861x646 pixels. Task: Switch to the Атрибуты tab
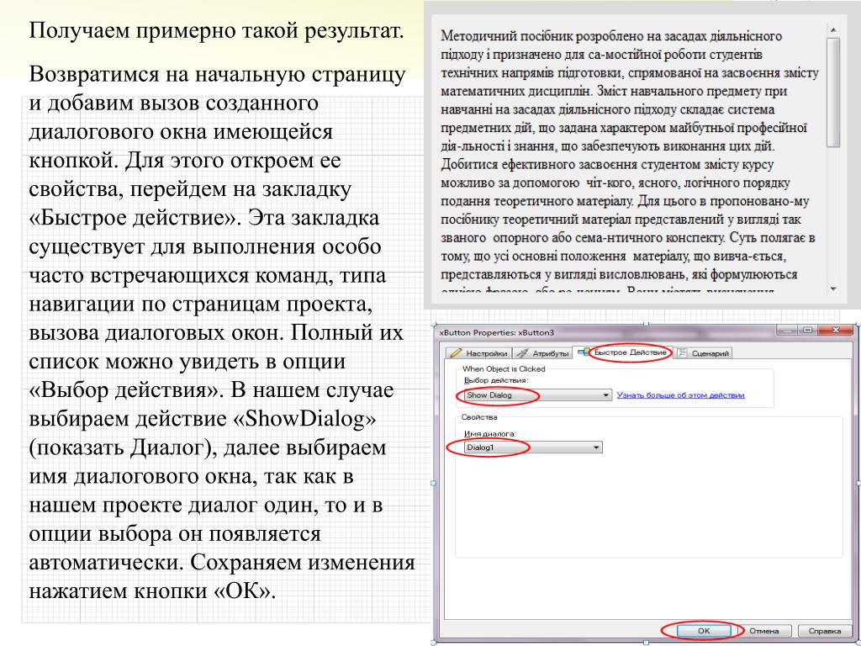coord(543,353)
